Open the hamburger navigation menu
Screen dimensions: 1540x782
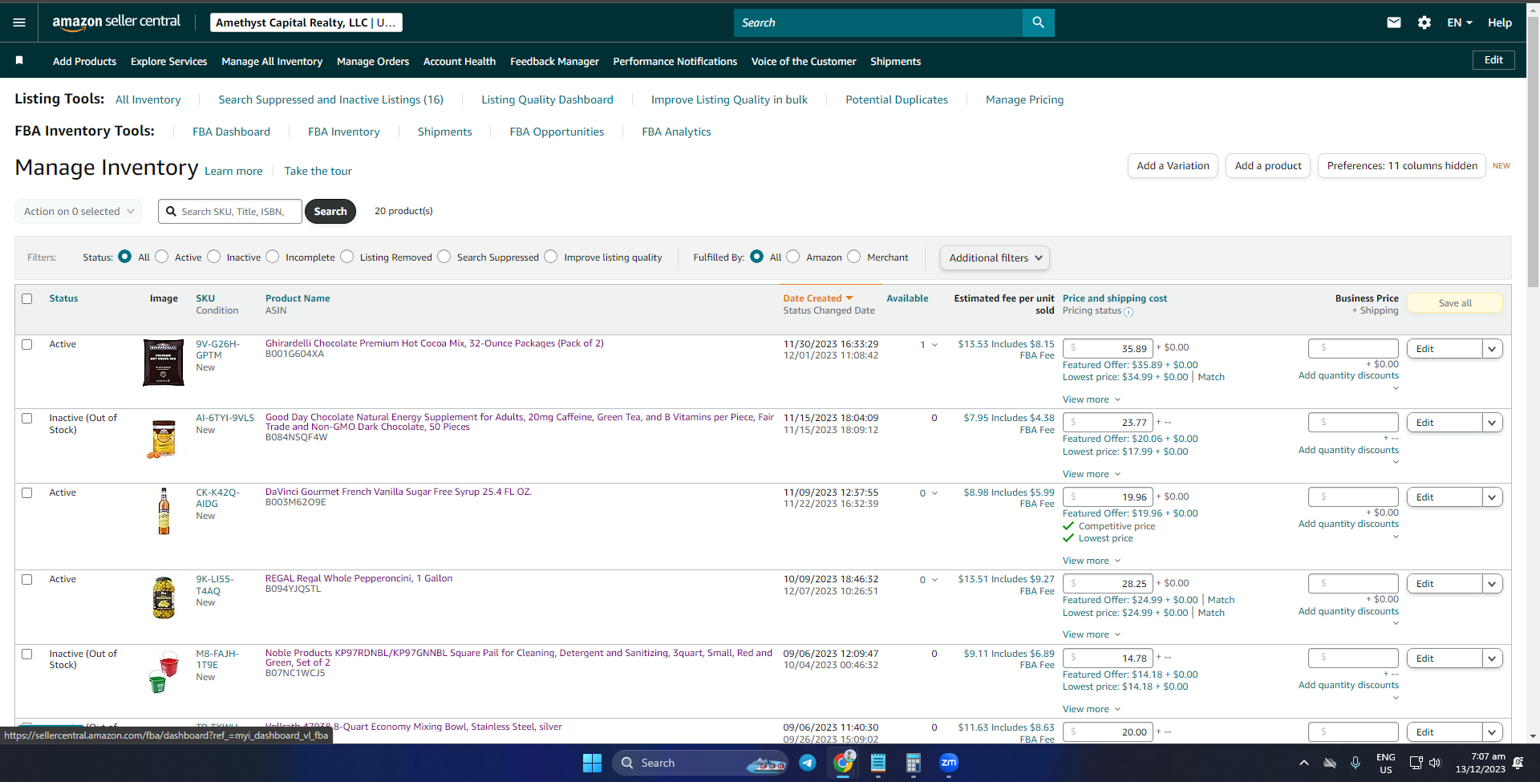point(19,22)
